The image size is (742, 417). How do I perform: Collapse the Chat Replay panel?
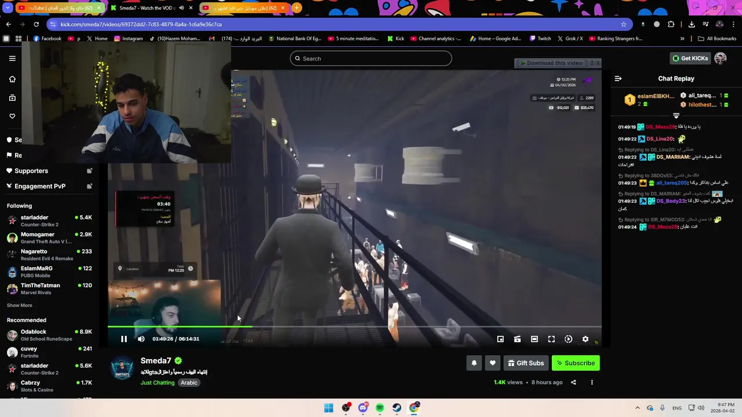click(618, 79)
